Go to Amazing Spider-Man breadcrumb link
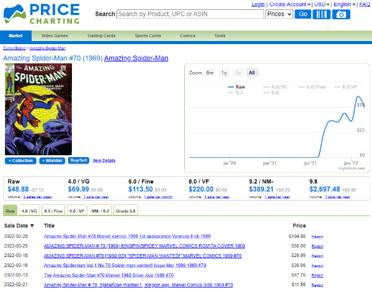 (48, 48)
